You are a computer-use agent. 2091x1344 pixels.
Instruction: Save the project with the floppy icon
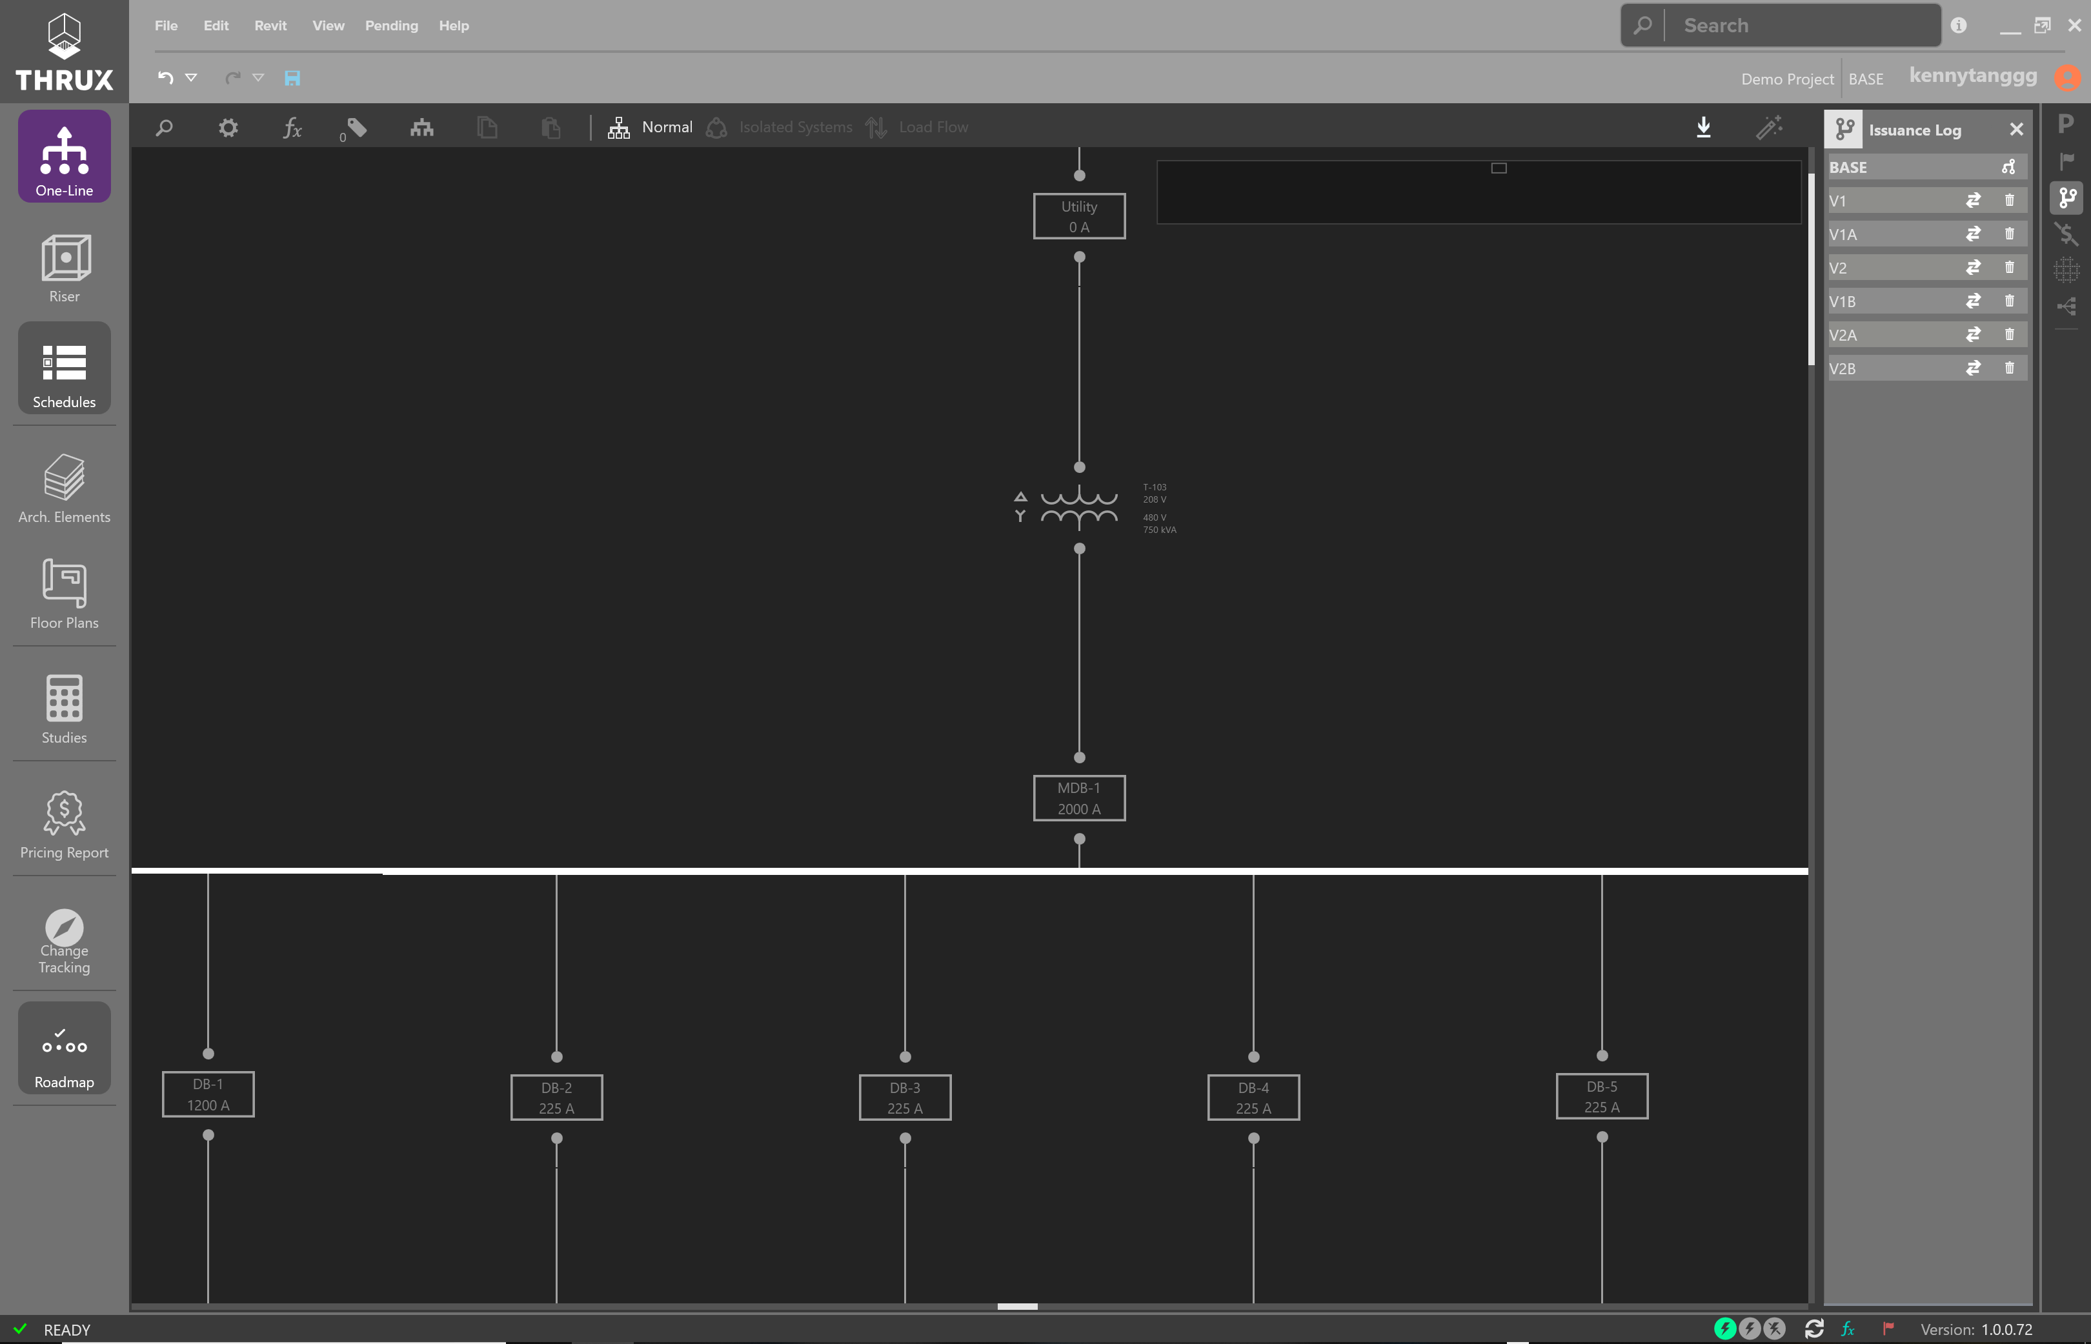[292, 77]
